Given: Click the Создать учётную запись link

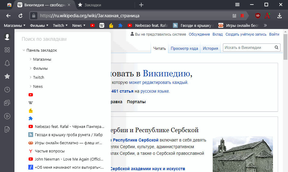Looking at the screenshot, I should [246, 34].
